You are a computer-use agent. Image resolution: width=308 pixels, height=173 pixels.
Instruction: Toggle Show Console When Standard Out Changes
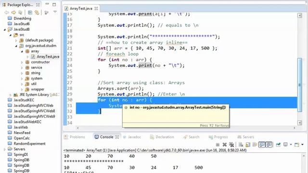tap(262, 145)
